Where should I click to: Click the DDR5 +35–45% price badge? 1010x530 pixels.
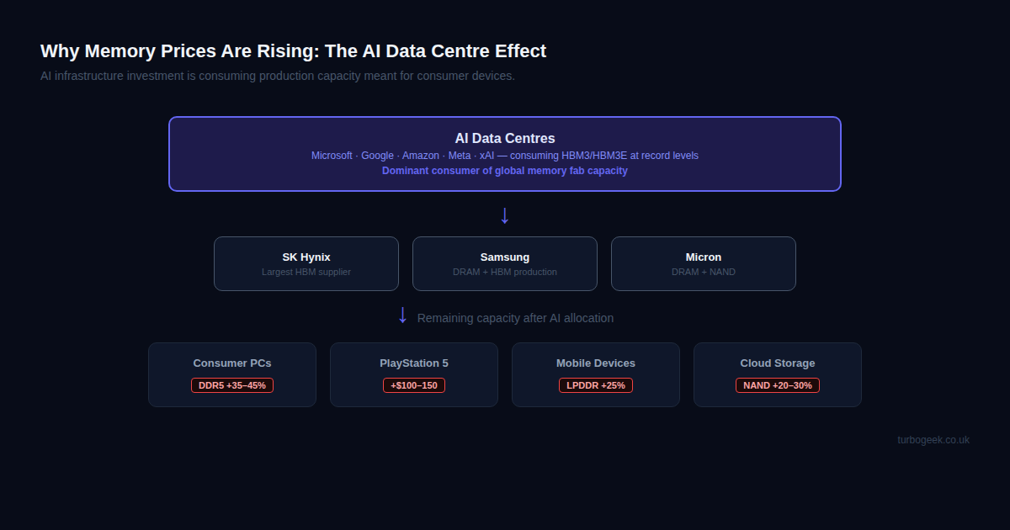pyautogui.click(x=232, y=385)
